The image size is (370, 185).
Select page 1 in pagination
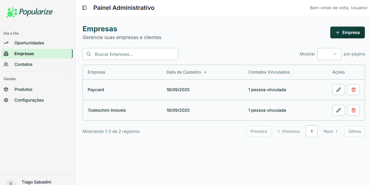click(x=312, y=131)
